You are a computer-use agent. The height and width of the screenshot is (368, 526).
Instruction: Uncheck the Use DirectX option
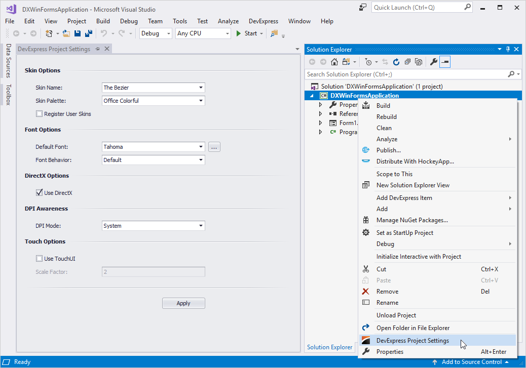(40, 193)
